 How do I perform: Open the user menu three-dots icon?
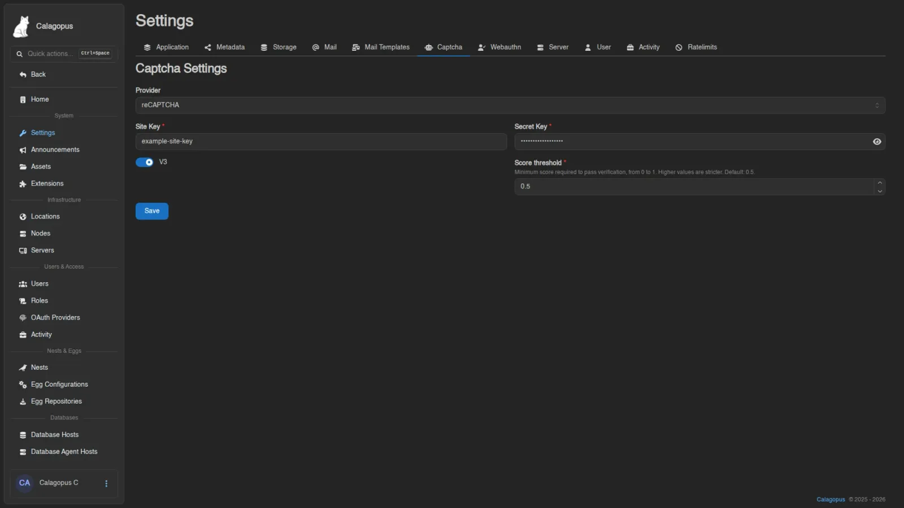tap(106, 484)
